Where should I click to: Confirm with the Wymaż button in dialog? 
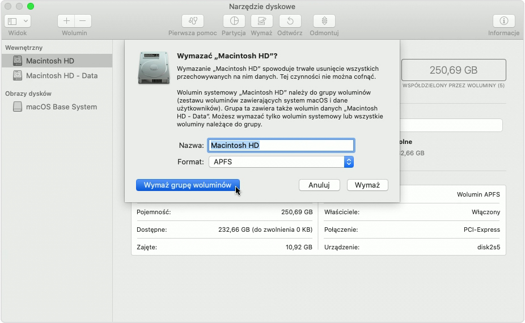point(367,185)
